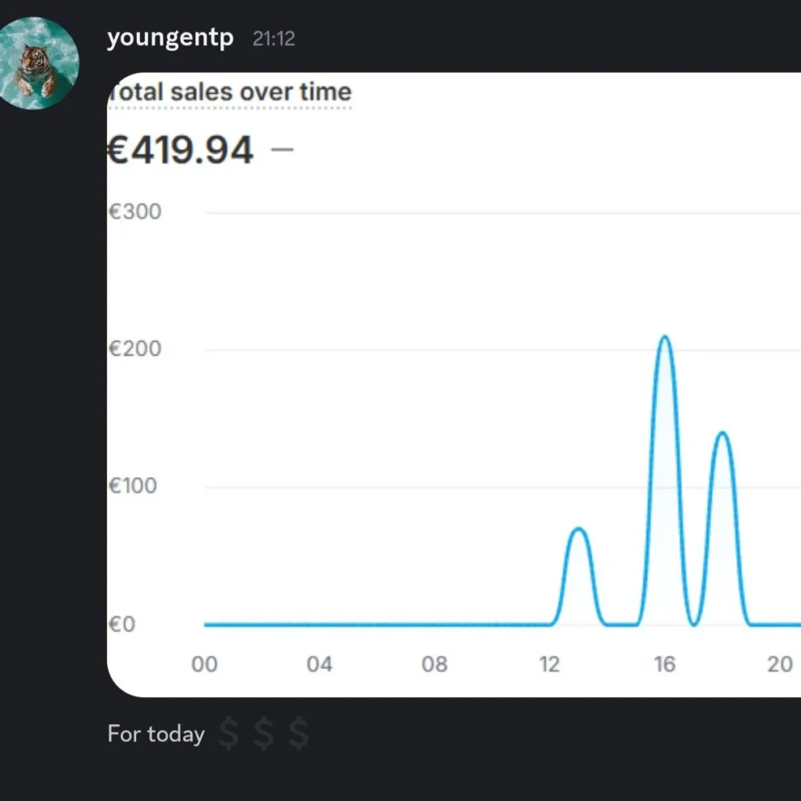Click the chart peak near 18
This screenshot has height=801, width=801.
tap(721, 433)
